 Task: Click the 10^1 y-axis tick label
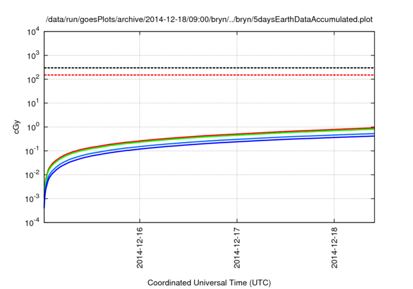tap(33, 103)
